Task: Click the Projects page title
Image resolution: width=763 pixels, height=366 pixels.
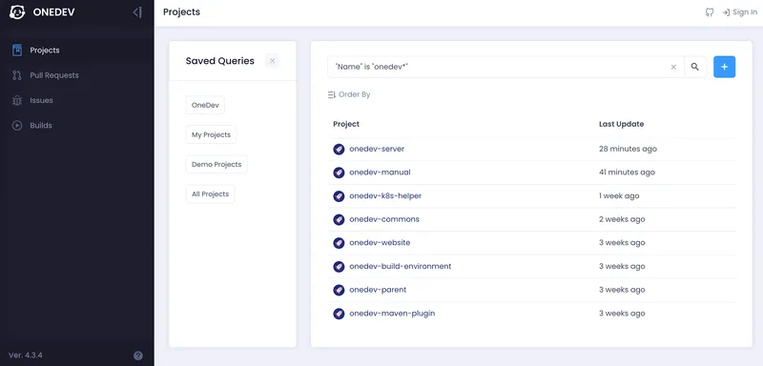Action: click(x=181, y=12)
